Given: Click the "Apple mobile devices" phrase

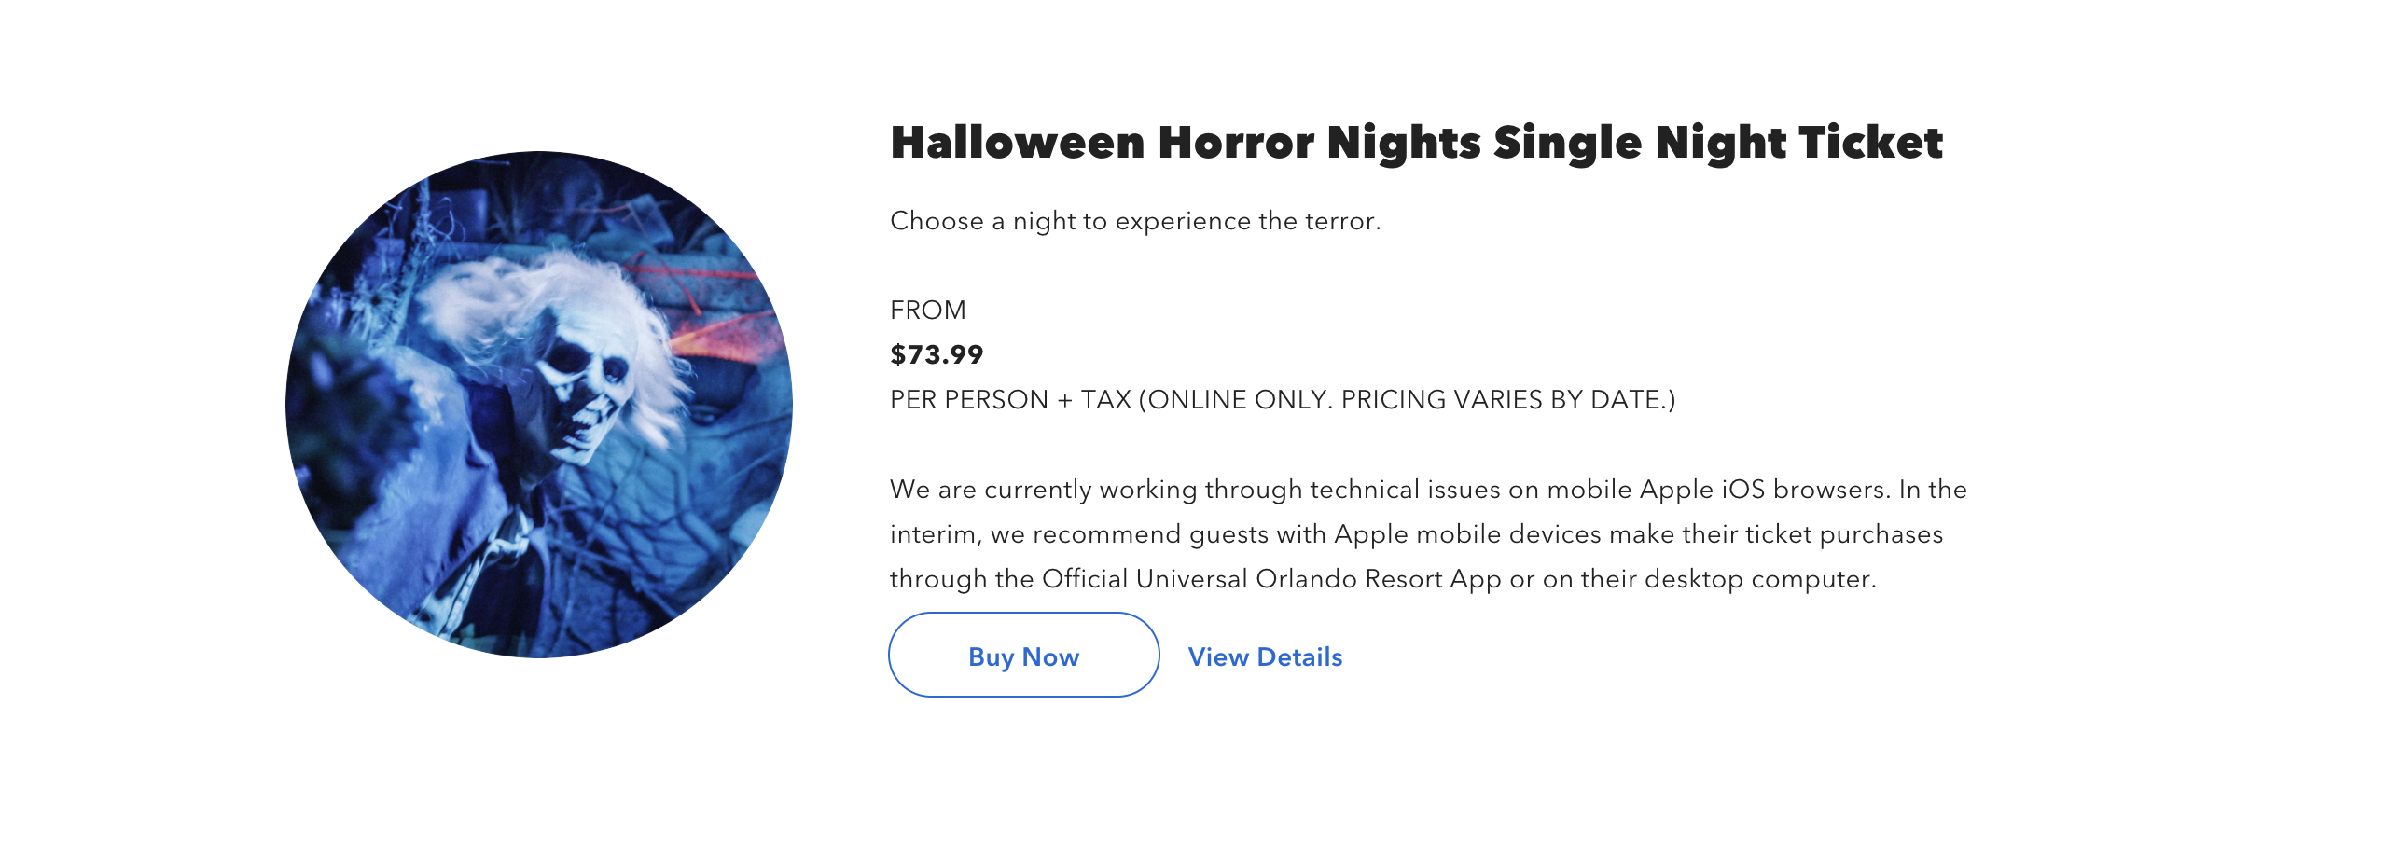Looking at the screenshot, I should (x=1464, y=534).
